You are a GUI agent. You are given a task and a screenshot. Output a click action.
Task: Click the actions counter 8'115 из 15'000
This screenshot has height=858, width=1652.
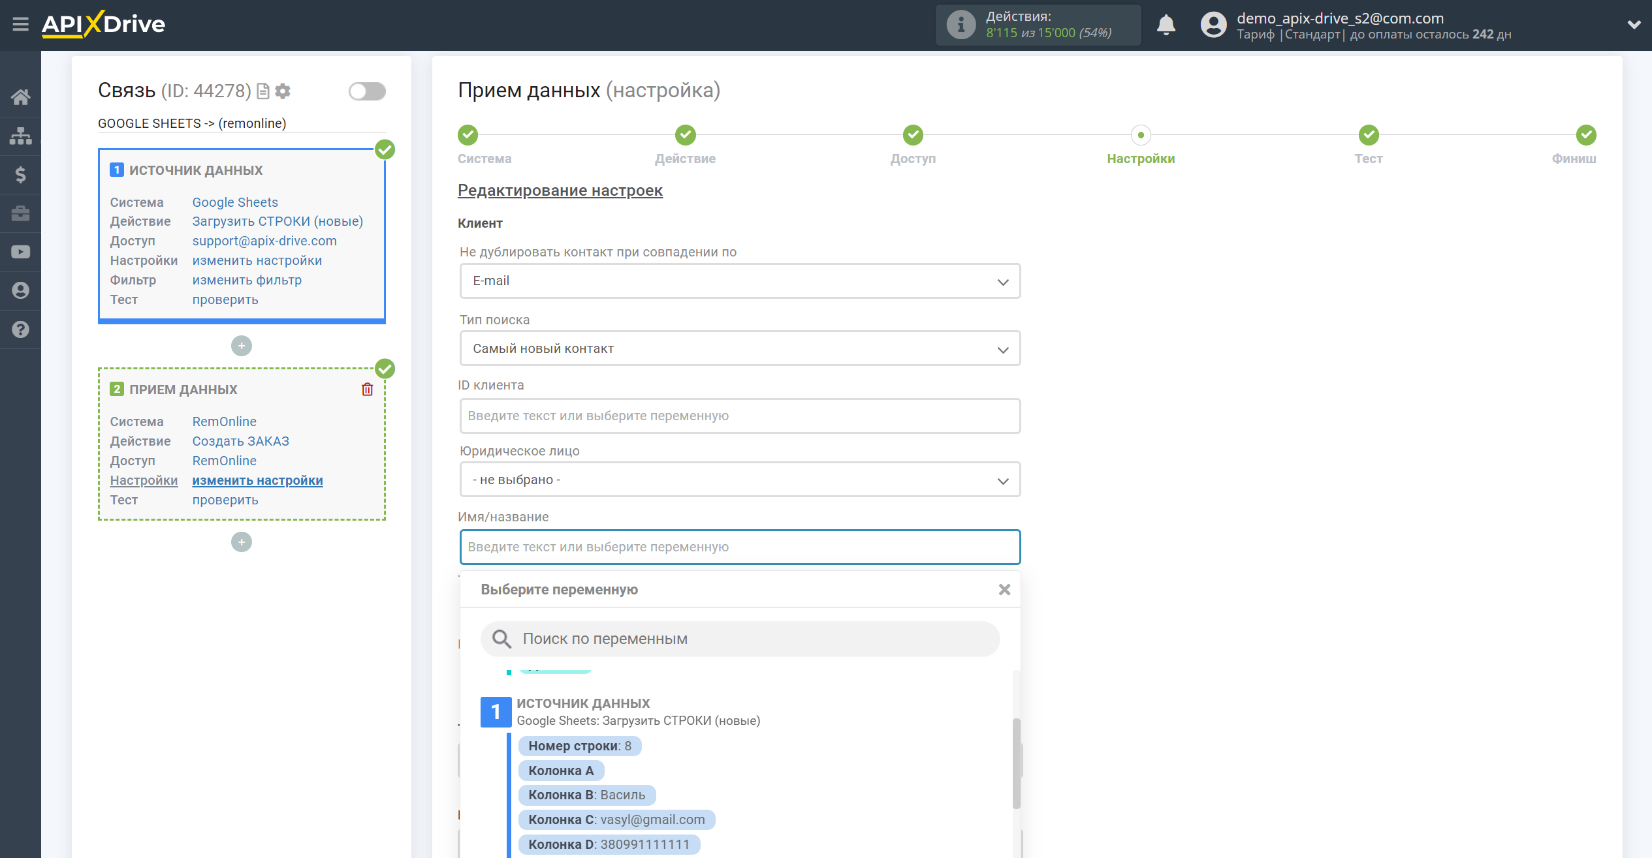[1049, 33]
